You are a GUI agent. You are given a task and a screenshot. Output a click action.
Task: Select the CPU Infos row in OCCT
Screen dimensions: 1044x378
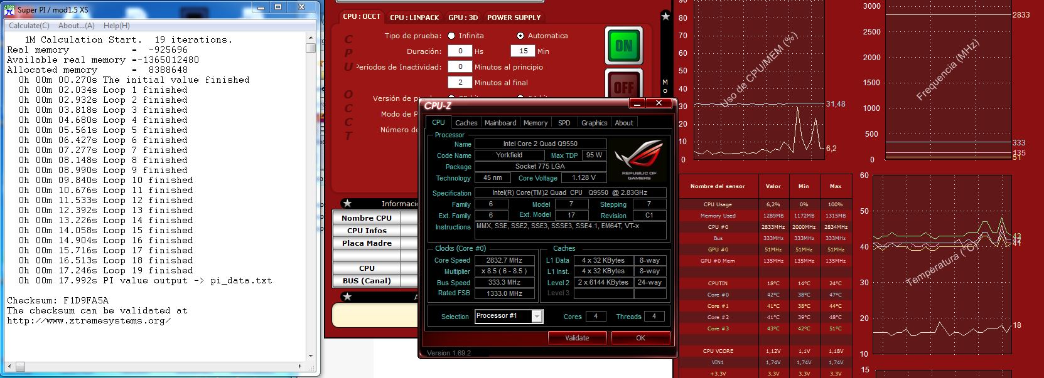[x=375, y=230]
